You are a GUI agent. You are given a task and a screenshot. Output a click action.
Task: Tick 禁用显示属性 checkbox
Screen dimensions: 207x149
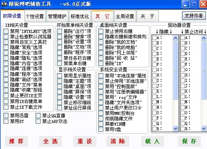[60, 75]
